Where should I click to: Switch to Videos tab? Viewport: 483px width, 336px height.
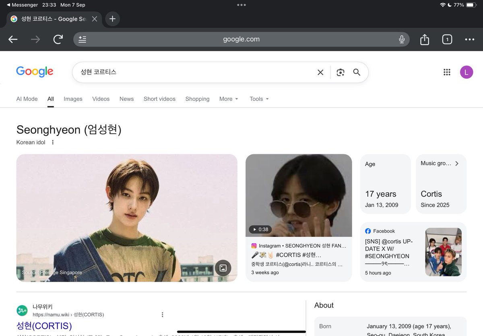[x=101, y=99]
